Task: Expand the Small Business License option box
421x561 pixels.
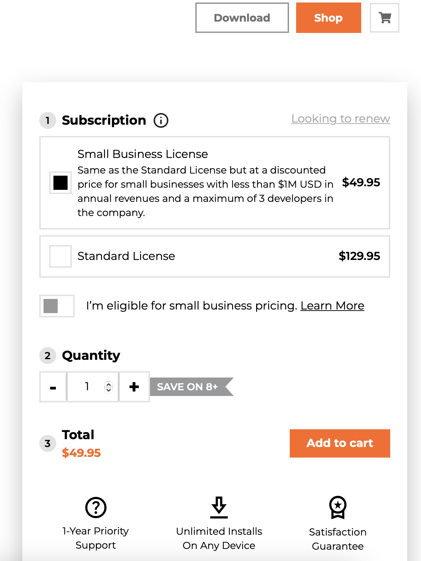Action: 214,182
